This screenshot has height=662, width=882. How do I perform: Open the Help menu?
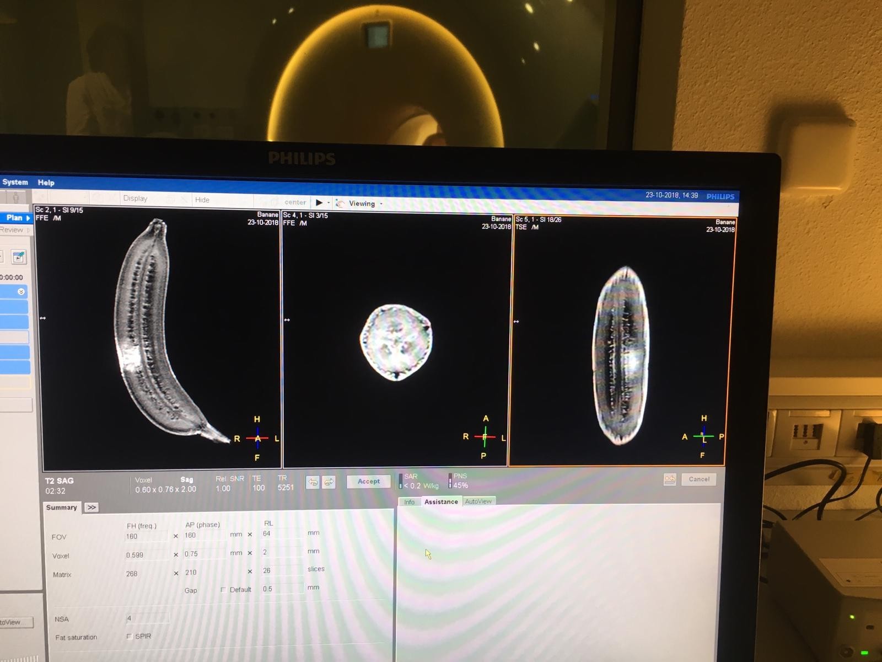tap(46, 183)
